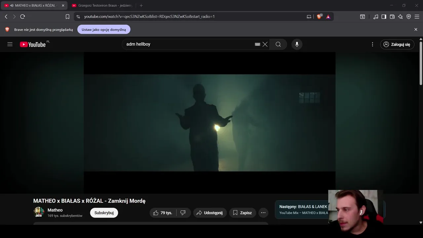
Task: Reload the current YouTube page
Action: point(22,17)
